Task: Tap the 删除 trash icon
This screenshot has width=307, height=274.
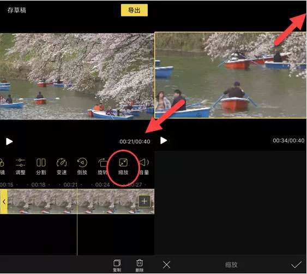Action: point(140,265)
